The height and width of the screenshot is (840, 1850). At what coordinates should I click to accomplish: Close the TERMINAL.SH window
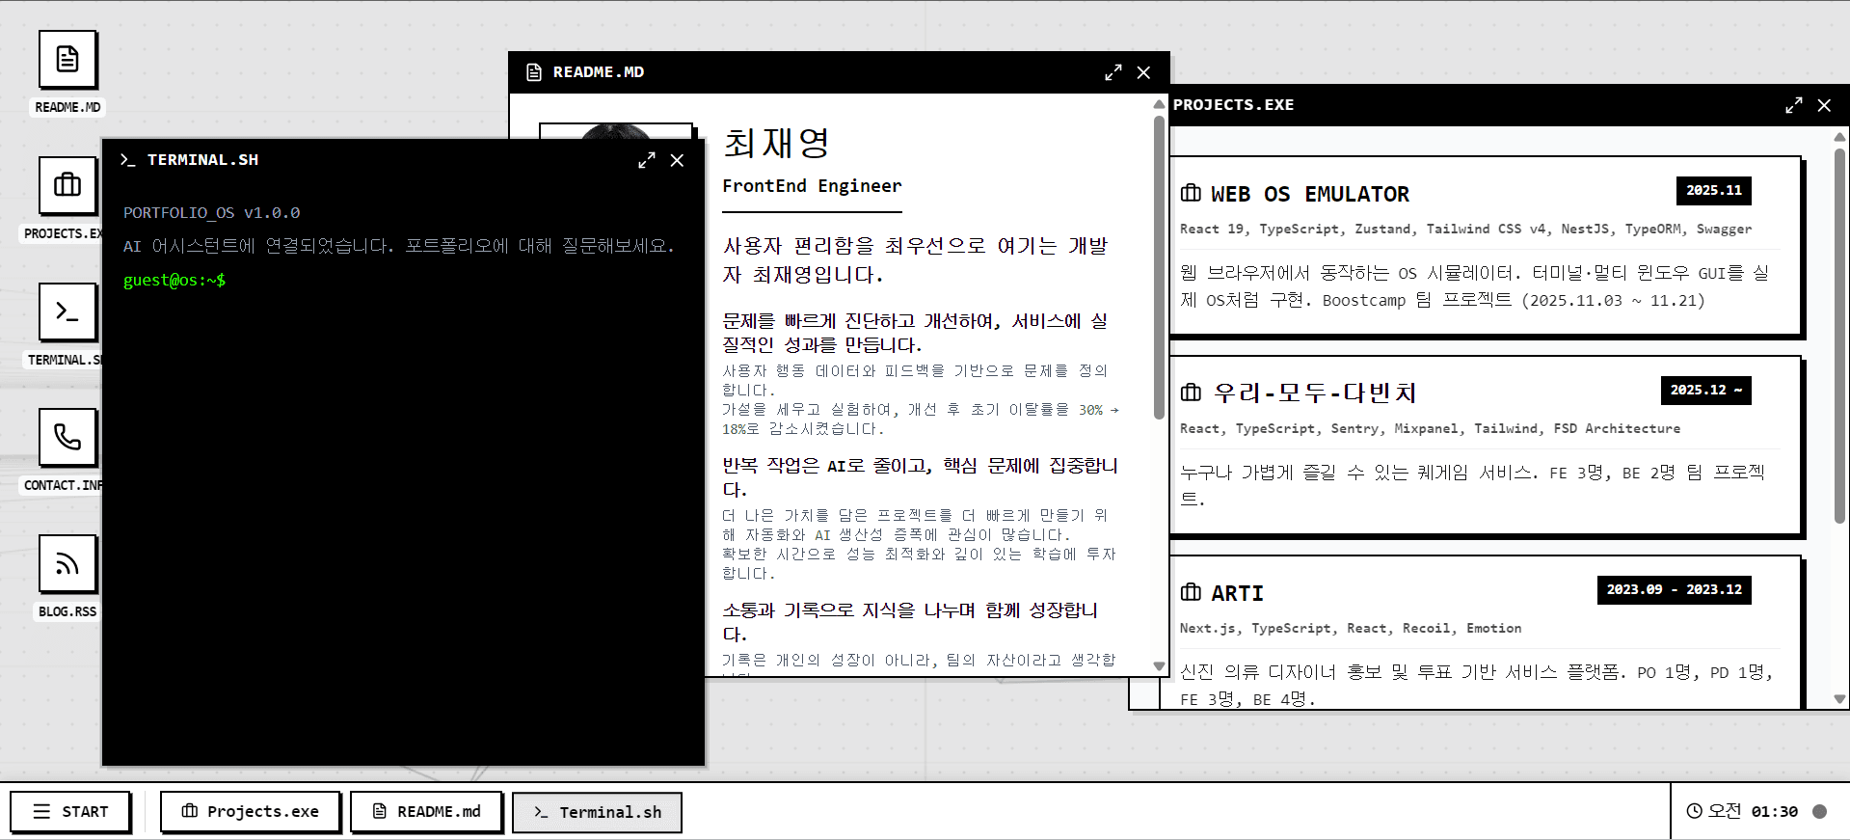[678, 160]
